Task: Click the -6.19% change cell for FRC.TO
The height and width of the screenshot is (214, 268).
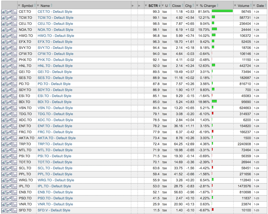Action: click(204, 132)
